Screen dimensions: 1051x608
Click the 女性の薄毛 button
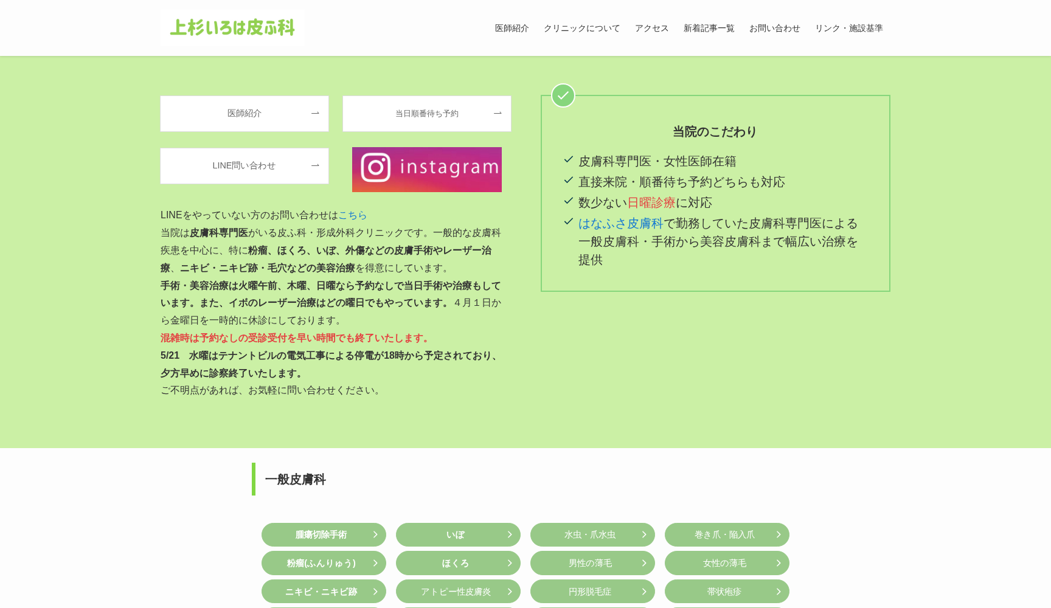[x=726, y=563]
